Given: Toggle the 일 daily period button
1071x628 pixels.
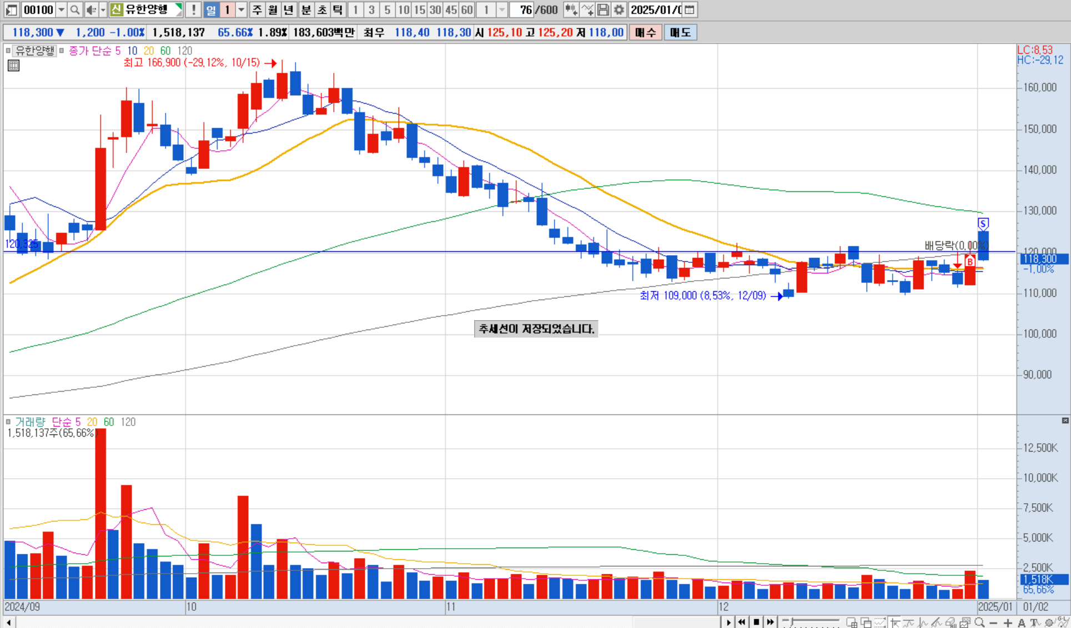Looking at the screenshot, I should pos(211,10).
